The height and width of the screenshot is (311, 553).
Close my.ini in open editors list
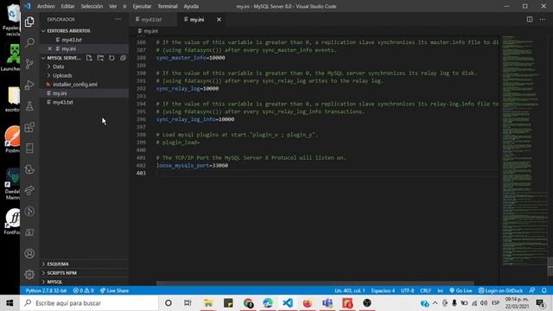pos(50,48)
